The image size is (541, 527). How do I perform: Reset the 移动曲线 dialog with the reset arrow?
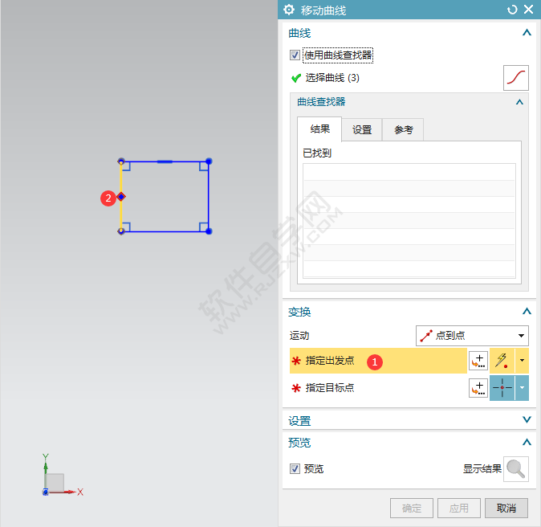[512, 10]
